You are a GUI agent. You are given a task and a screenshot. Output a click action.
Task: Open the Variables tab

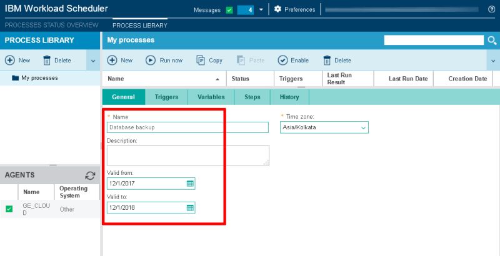pos(211,97)
